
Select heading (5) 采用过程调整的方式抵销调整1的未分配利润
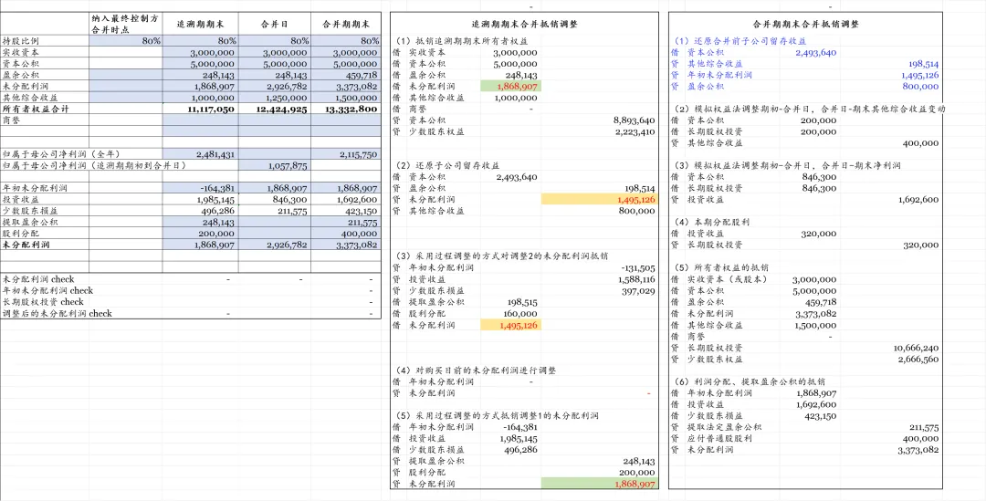click(498, 415)
